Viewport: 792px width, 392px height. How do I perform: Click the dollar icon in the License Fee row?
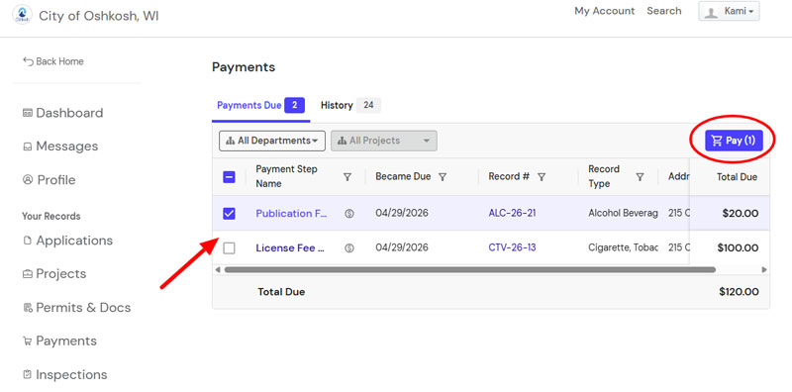point(349,248)
